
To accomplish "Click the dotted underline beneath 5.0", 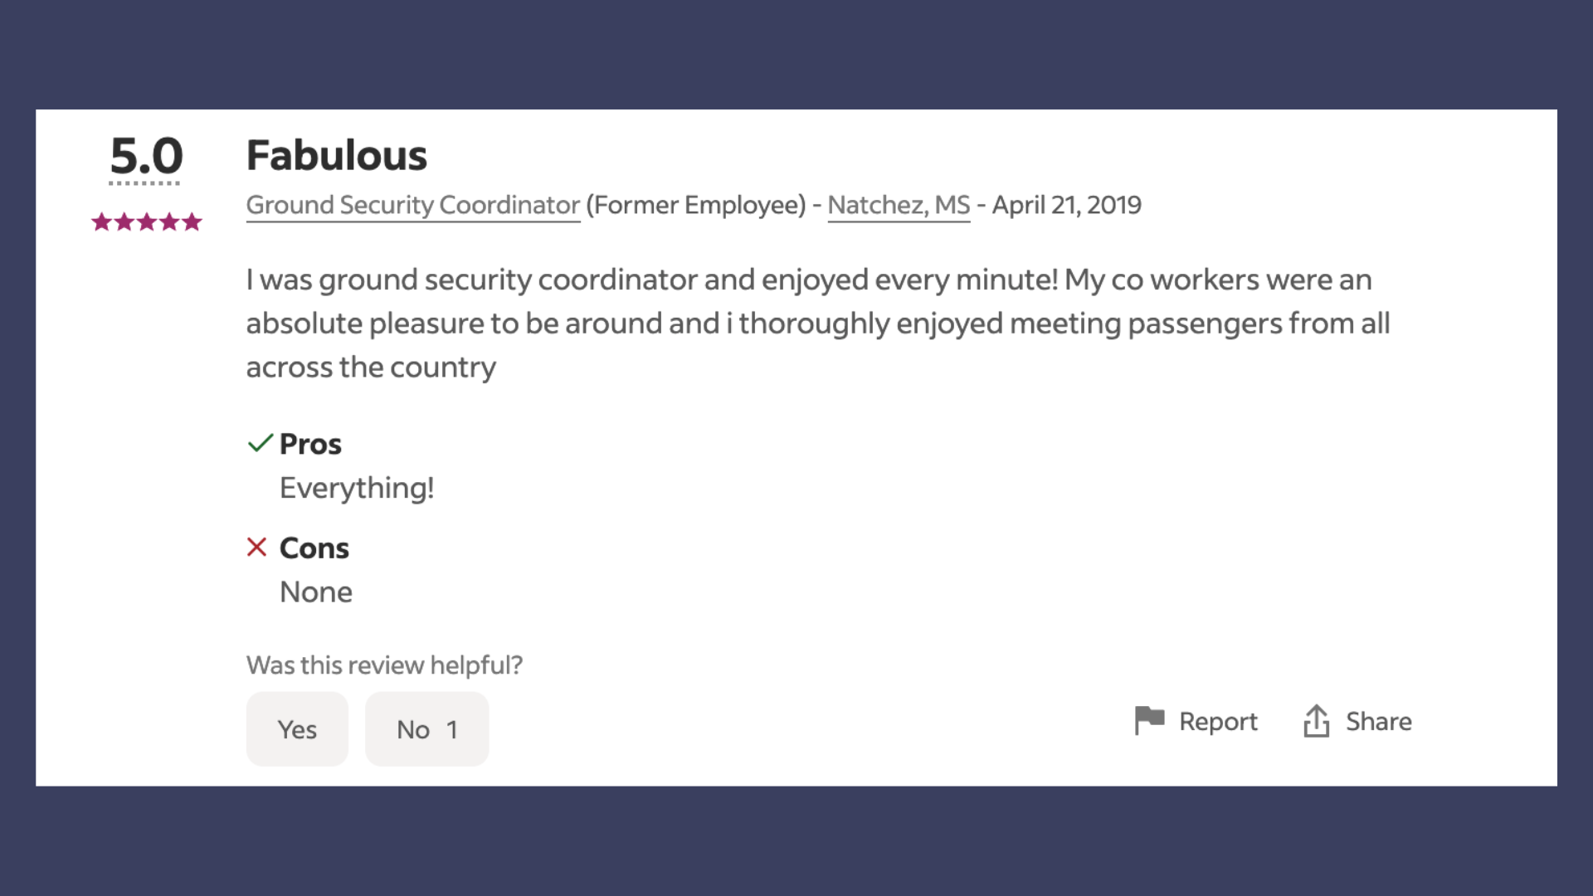I will point(145,183).
